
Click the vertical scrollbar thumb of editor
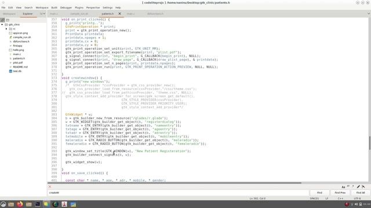[369, 143]
